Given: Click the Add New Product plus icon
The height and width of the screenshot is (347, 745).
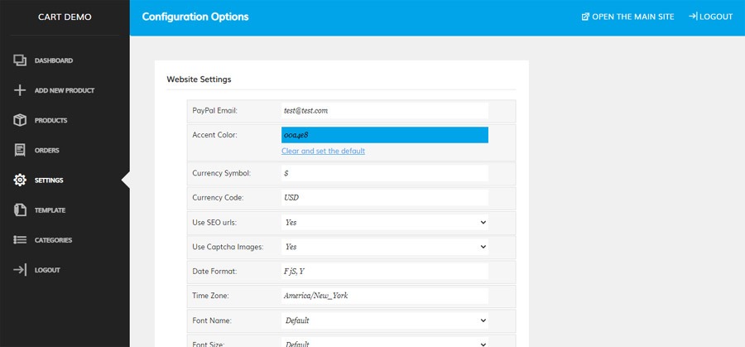Looking at the screenshot, I should [20, 90].
